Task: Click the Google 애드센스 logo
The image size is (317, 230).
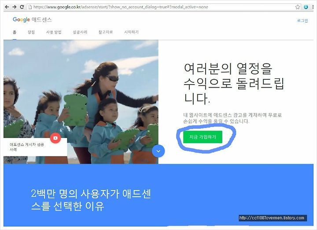Action: [32, 20]
